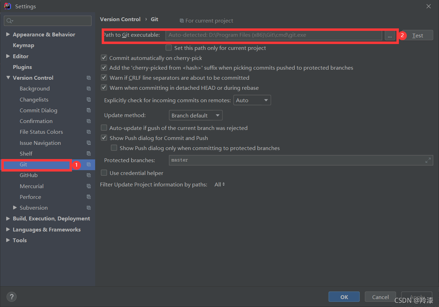
Task: Open the Commit Dialog settings page
Action: click(38, 110)
